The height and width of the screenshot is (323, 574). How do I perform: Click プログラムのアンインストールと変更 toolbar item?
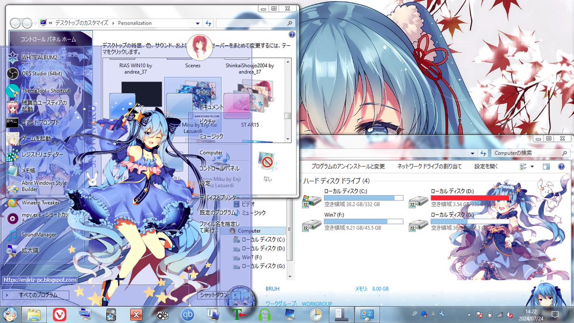(348, 167)
